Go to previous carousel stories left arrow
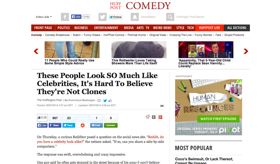 pos(36,51)
